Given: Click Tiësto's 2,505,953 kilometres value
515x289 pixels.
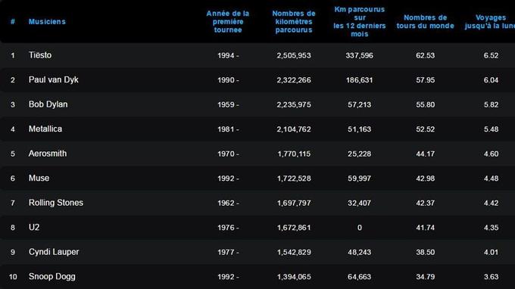Looking at the screenshot, I should point(294,55).
